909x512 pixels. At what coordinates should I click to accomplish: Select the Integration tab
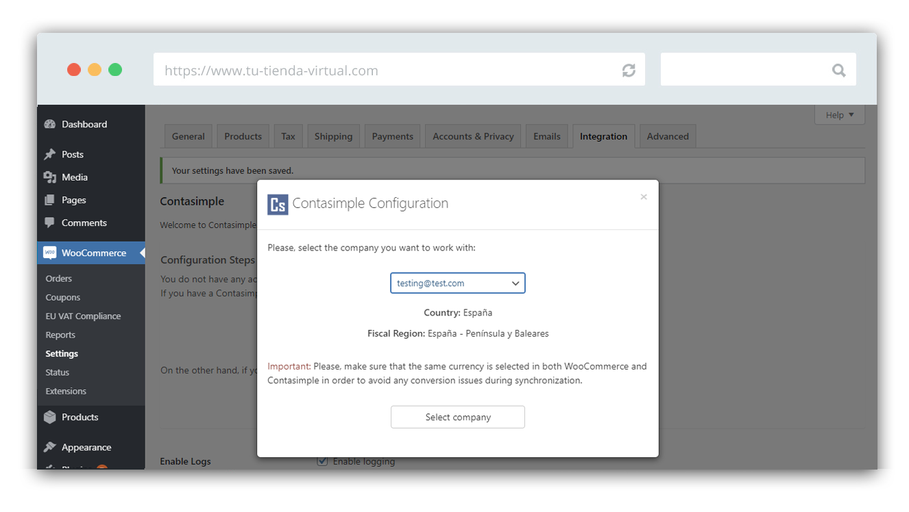point(604,136)
